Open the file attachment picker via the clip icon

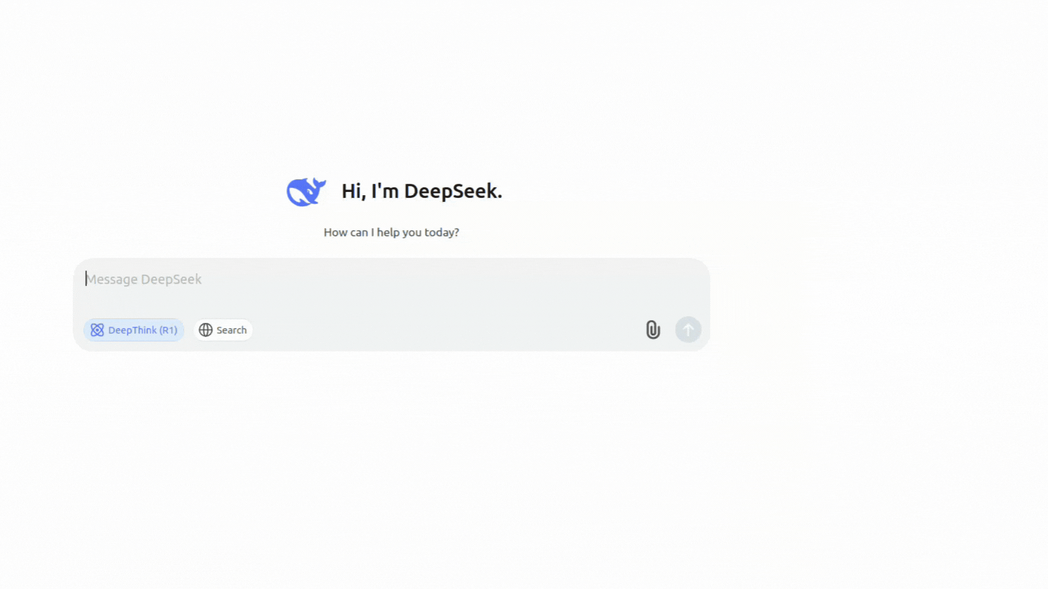tap(653, 329)
